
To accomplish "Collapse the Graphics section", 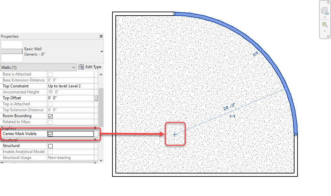I will (95, 128).
